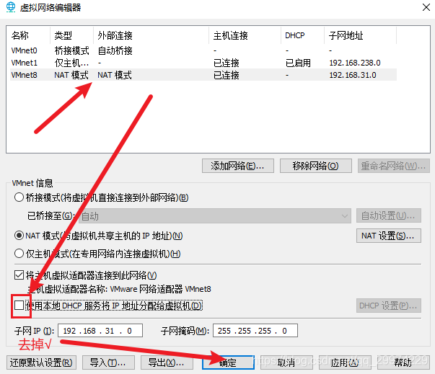The image size is (435, 374).
Task: Click the Virtual Network Editor globe icon
Action: pos(11,7)
